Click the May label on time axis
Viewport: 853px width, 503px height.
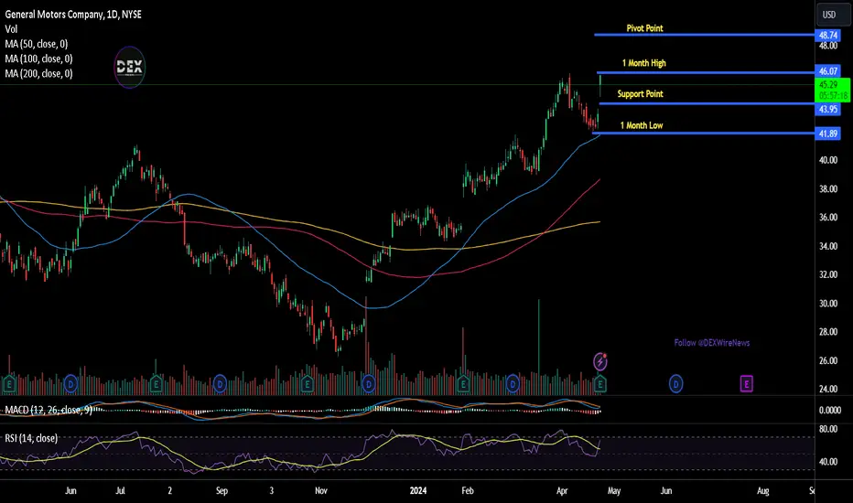point(613,490)
